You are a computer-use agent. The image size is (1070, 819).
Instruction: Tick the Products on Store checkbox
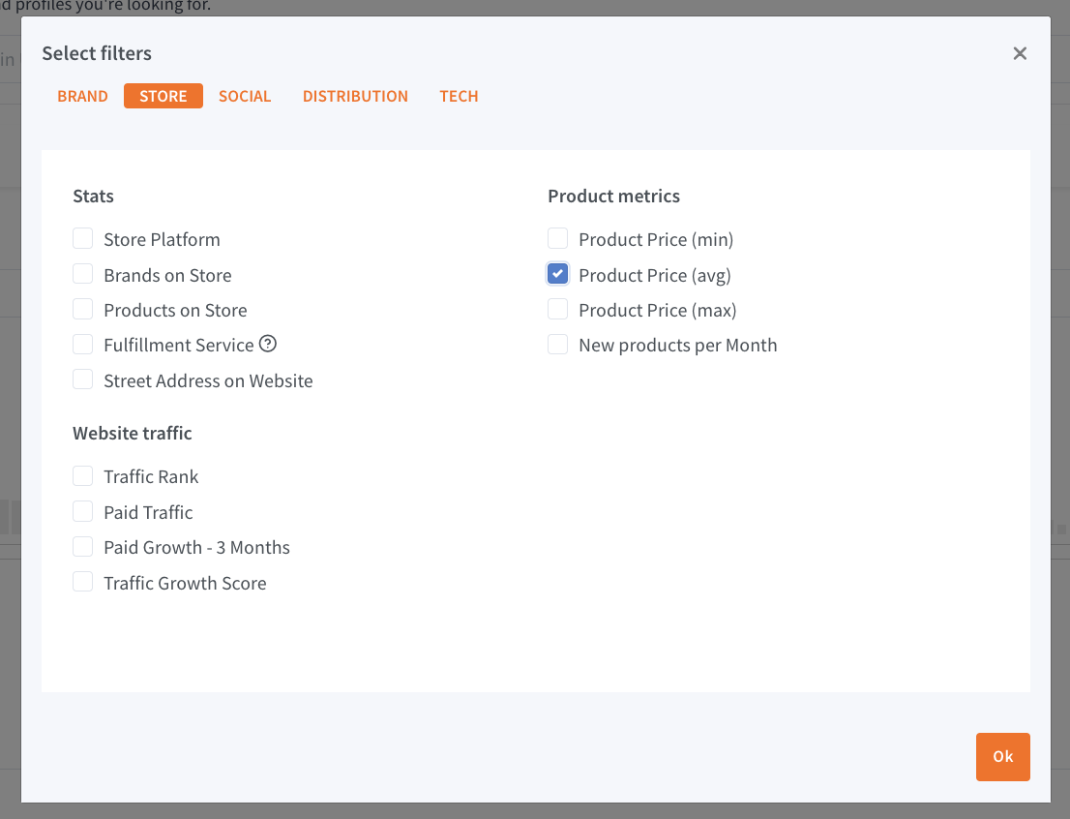(x=83, y=310)
